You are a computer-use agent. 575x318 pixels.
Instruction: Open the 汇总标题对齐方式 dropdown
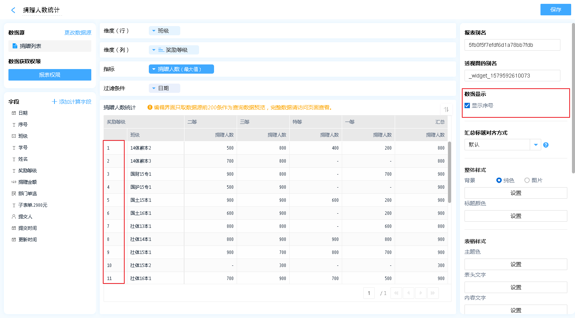point(535,145)
